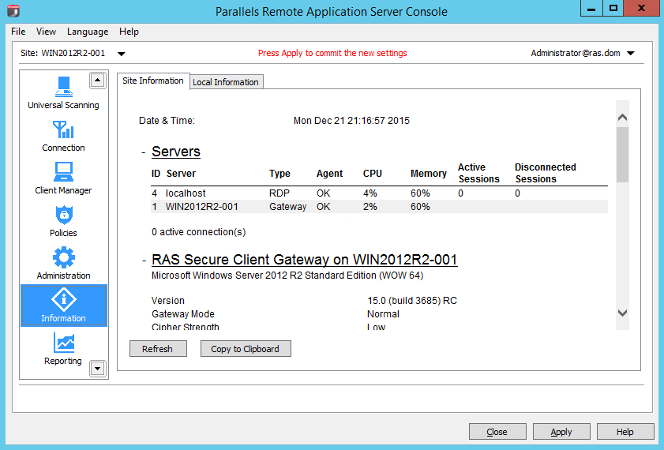Open the Connection category
664x450 pixels.
click(63, 136)
